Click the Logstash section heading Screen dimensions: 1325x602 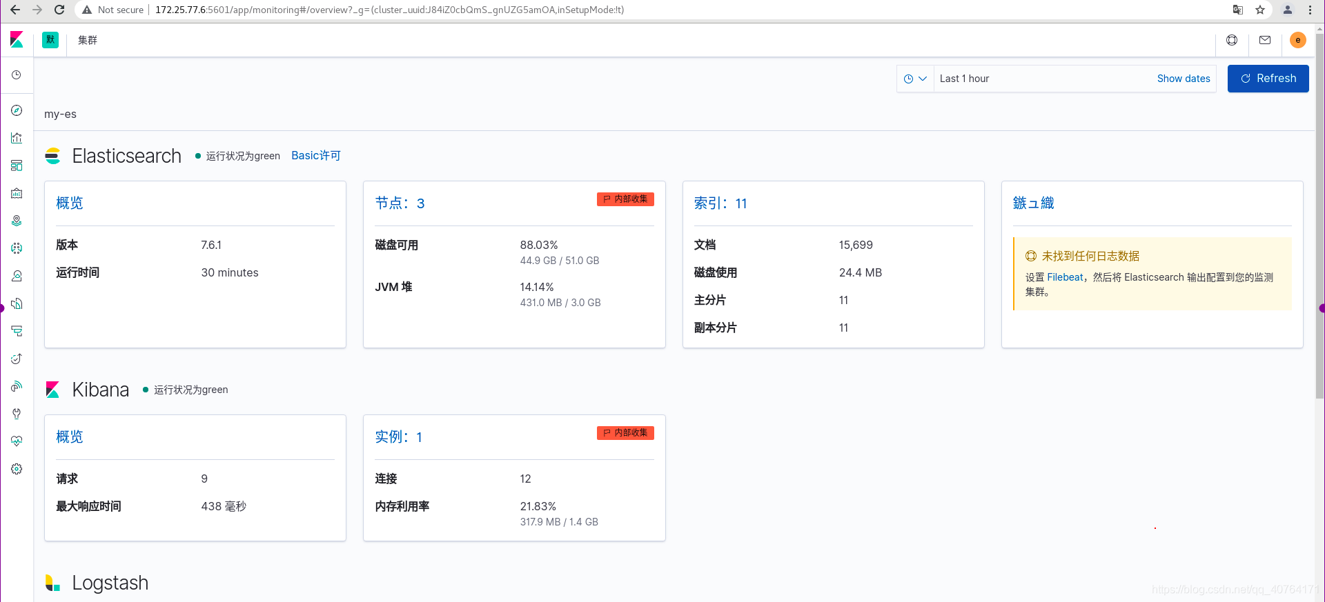(x=110, y=583)
